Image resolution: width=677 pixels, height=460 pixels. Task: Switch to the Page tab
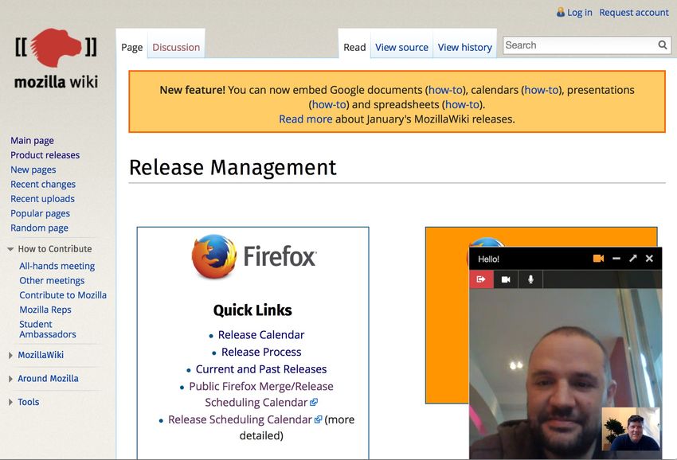pyautogui.click(x=131, y=47)
